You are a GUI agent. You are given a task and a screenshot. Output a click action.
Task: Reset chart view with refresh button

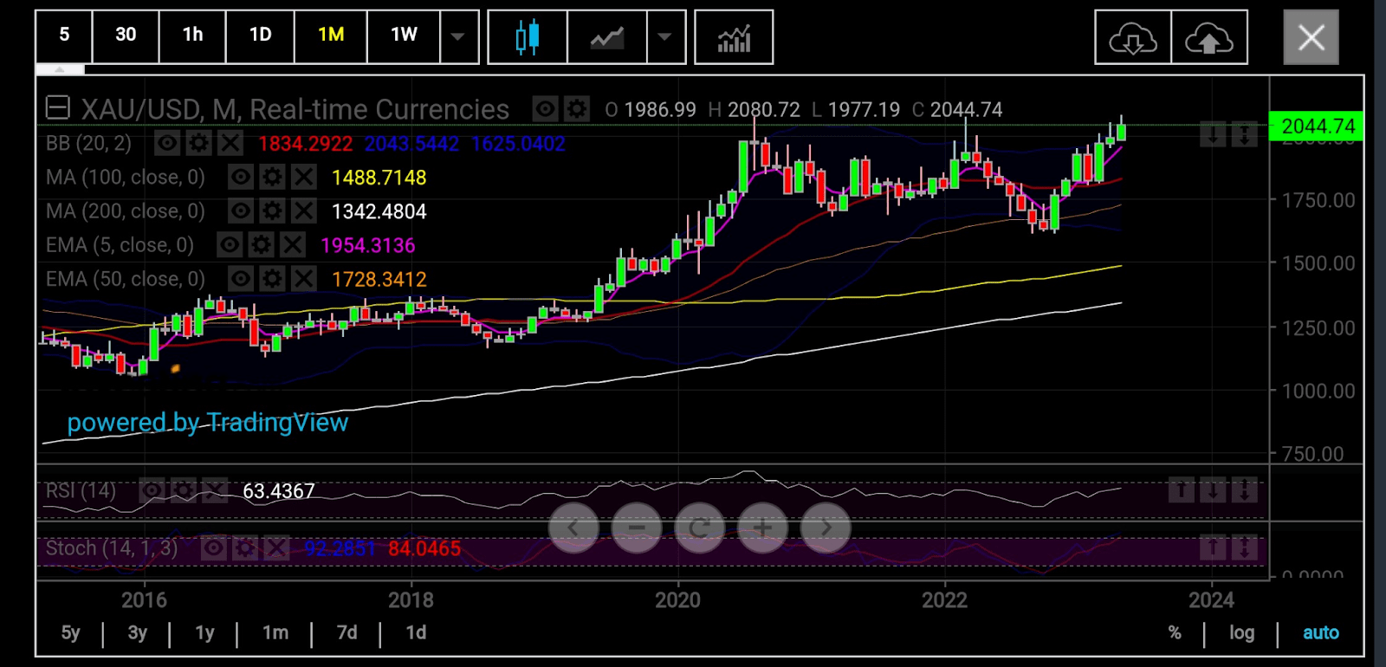(x=700, y=528)
